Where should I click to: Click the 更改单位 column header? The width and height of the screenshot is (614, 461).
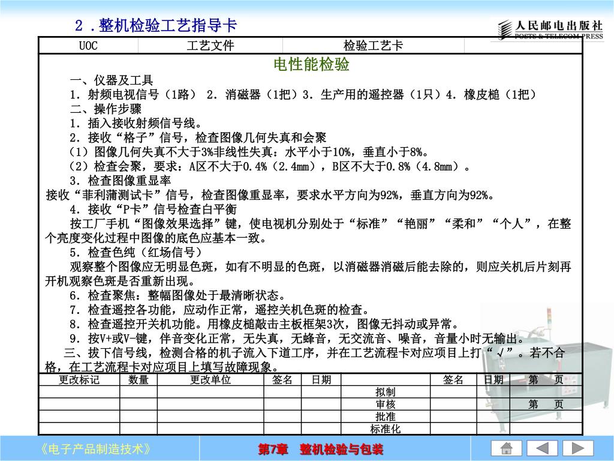coord(210,380)
